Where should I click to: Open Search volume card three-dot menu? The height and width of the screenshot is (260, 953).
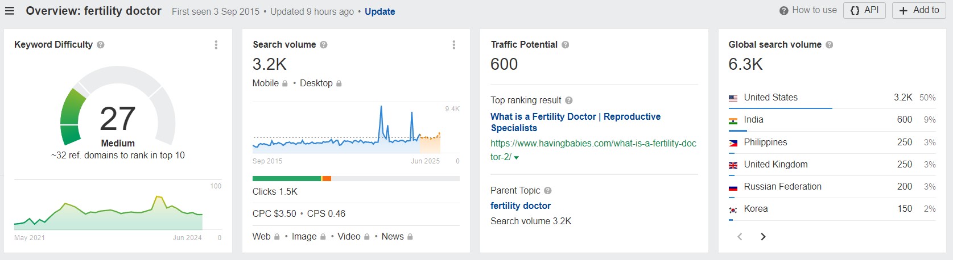(x=453, y=45)
